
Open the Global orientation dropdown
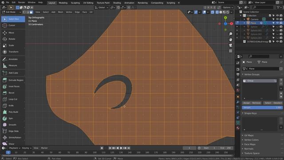(x=102, y=8)
